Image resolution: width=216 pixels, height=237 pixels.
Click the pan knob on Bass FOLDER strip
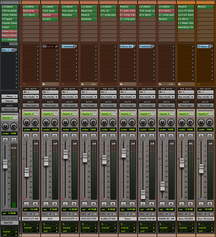182,122
